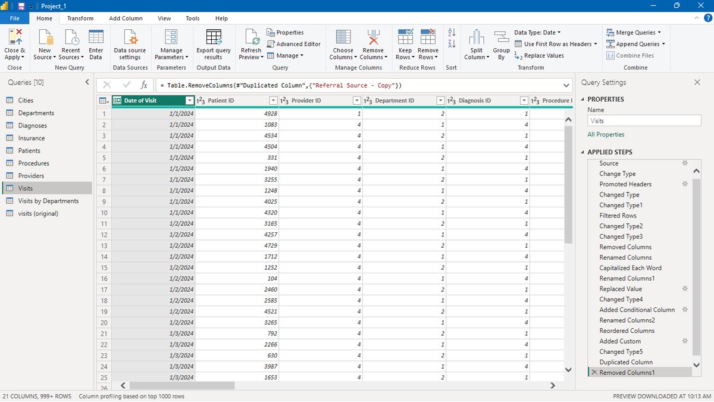This screenshot has height=402, width=714.
Task: Collapse the APPLIED STEPS section
Action: (x=583, y=152)
